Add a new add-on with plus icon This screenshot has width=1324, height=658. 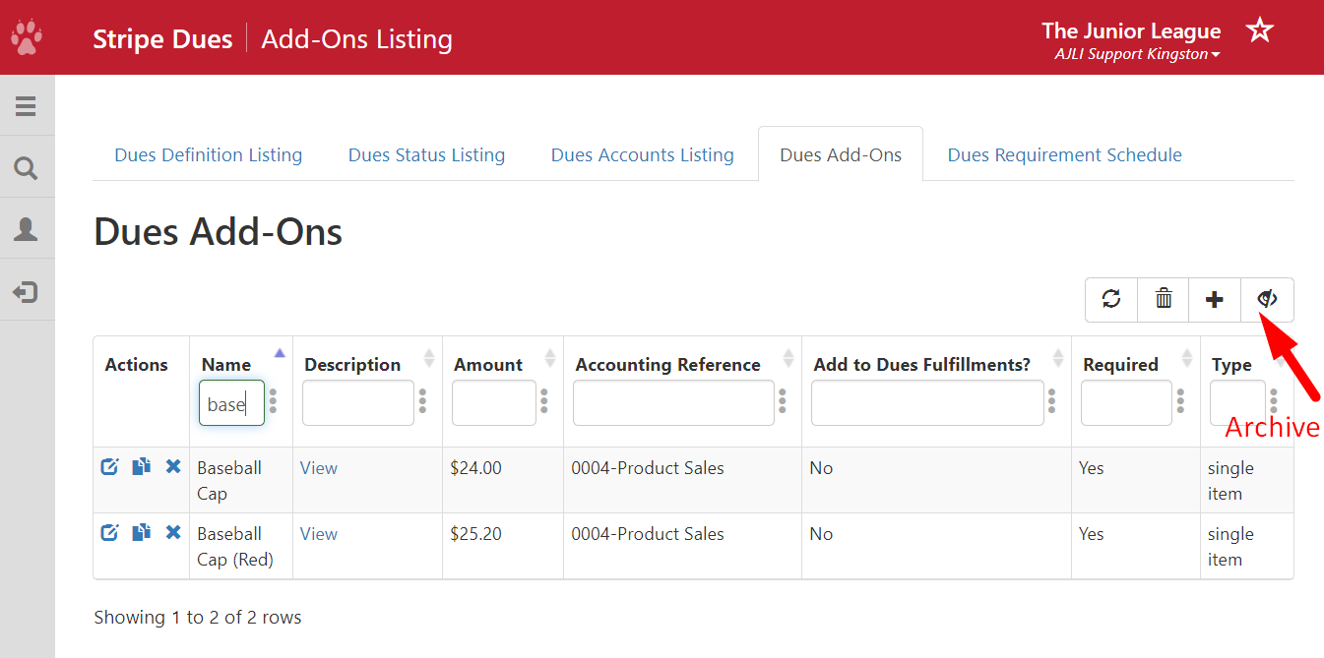[1215, 299]
